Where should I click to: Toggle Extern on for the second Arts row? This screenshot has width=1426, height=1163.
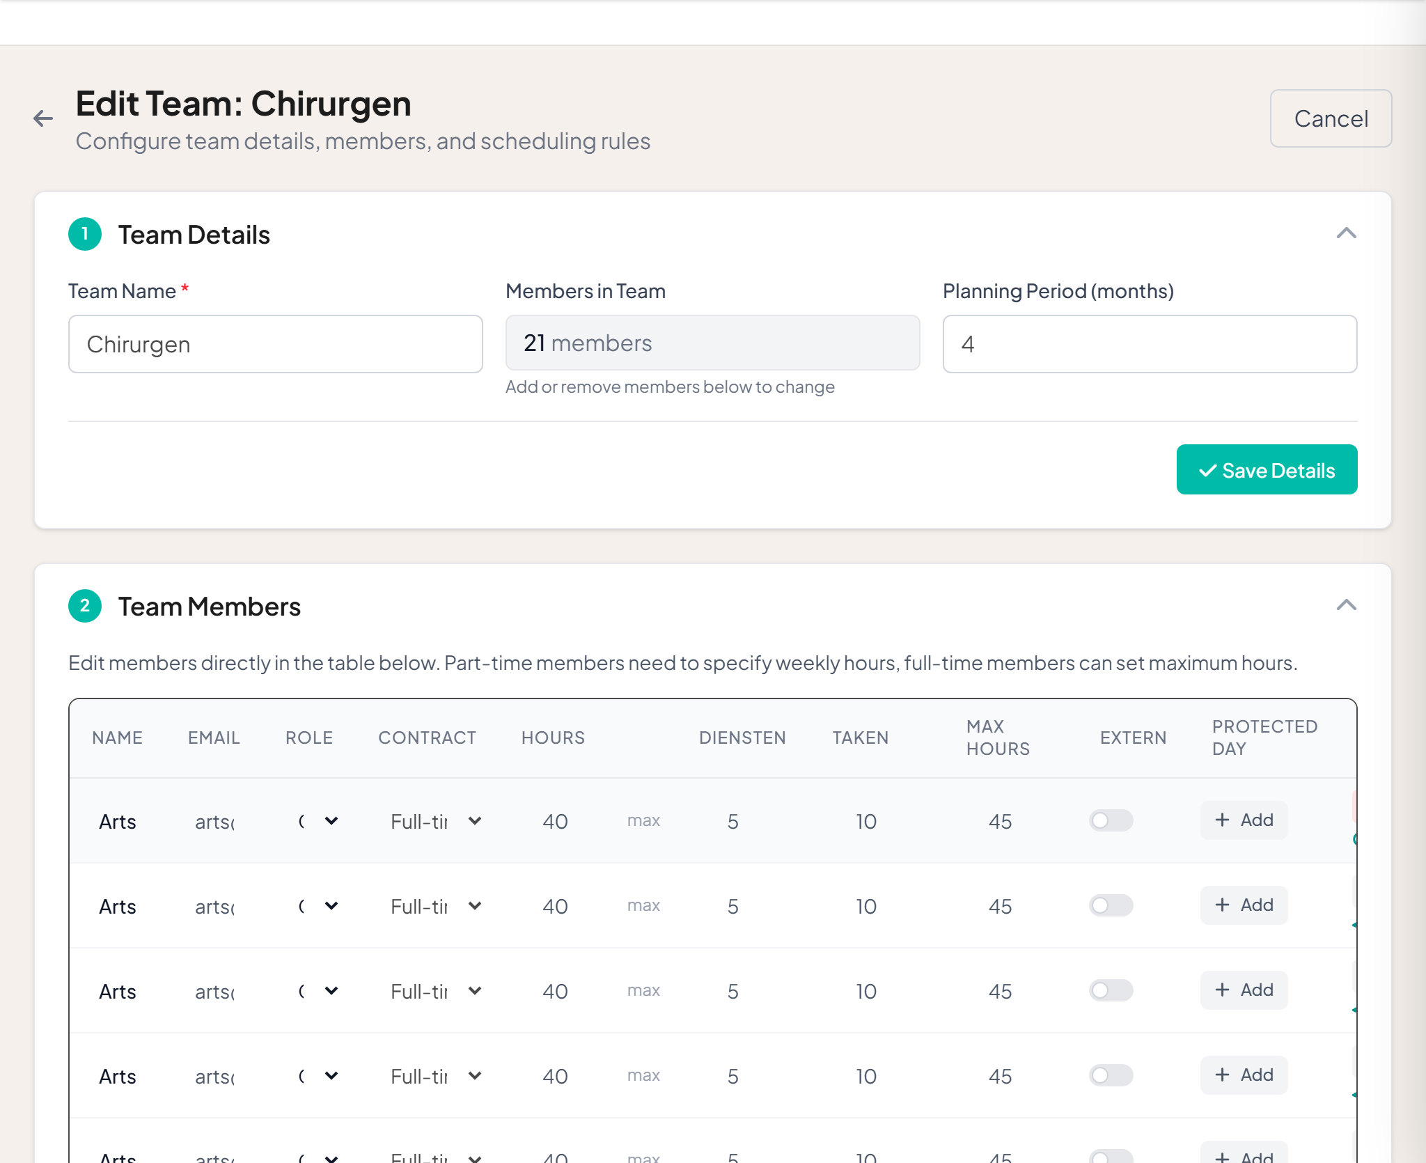pos(1110,905)
